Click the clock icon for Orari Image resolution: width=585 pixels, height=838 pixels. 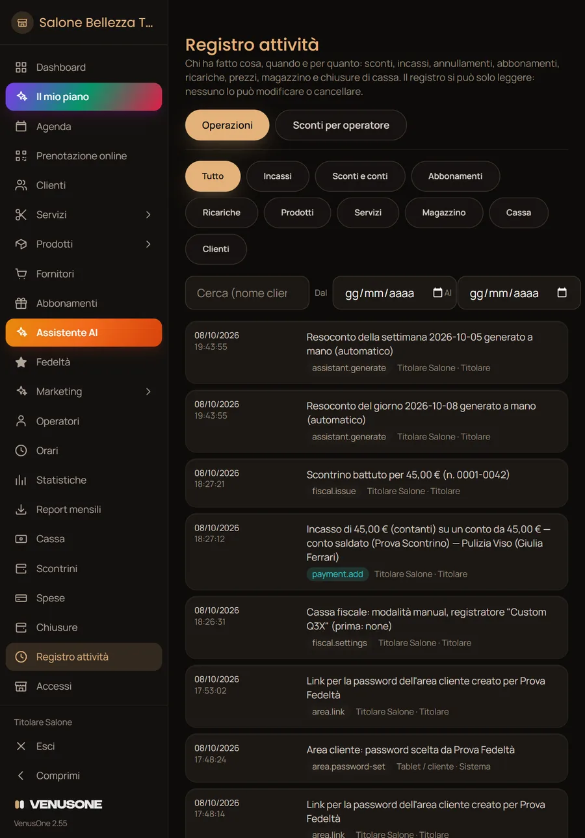pyautogui.click(x=21, y=451)
